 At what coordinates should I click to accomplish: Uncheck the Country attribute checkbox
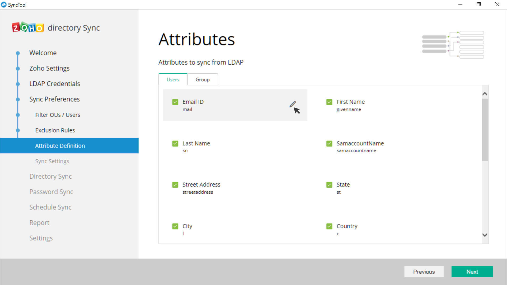tap(329, 226)
